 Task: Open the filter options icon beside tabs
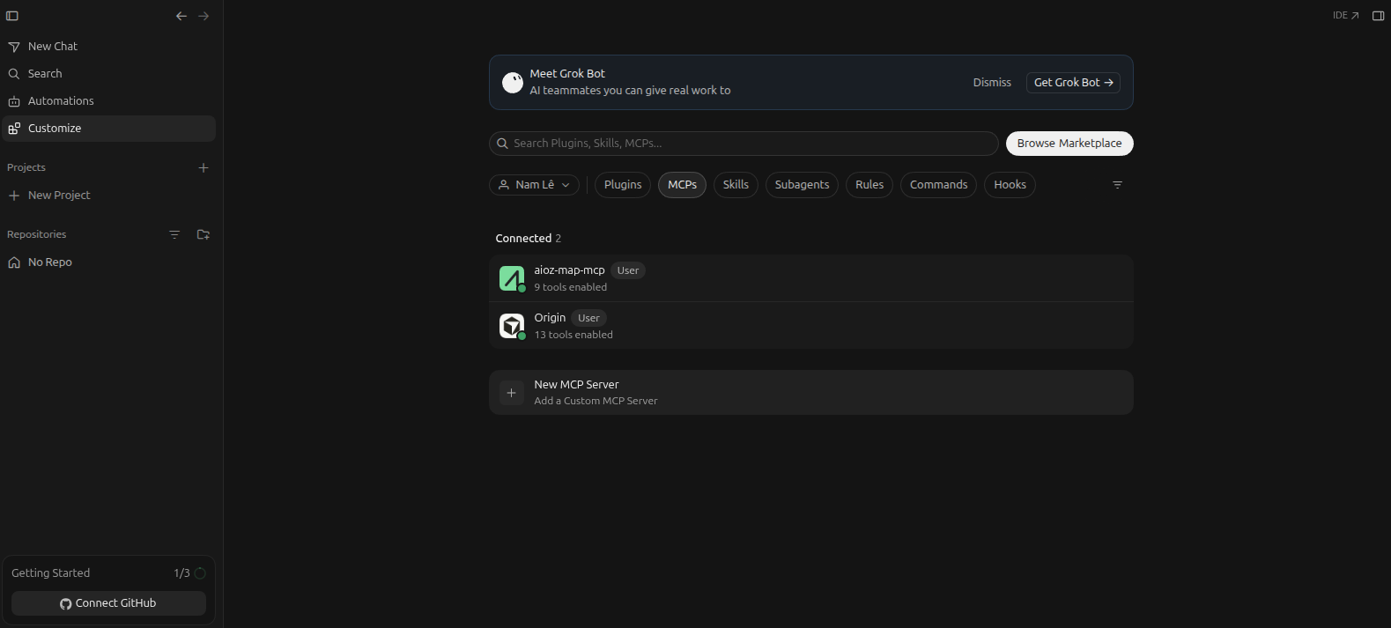coord(1117,185)
